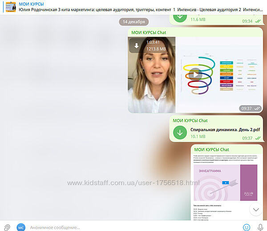Click the microphone voice message icon

[x=260, y=227]
